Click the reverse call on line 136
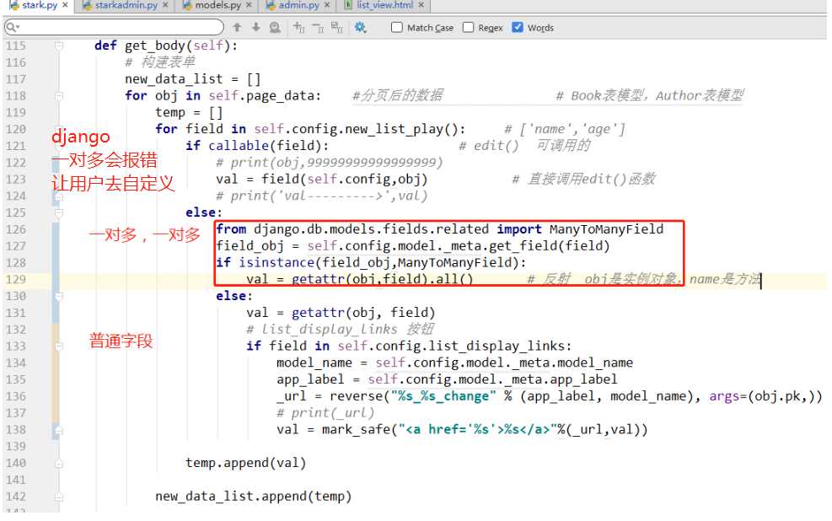832x521 pixels. tap(356, 396)
